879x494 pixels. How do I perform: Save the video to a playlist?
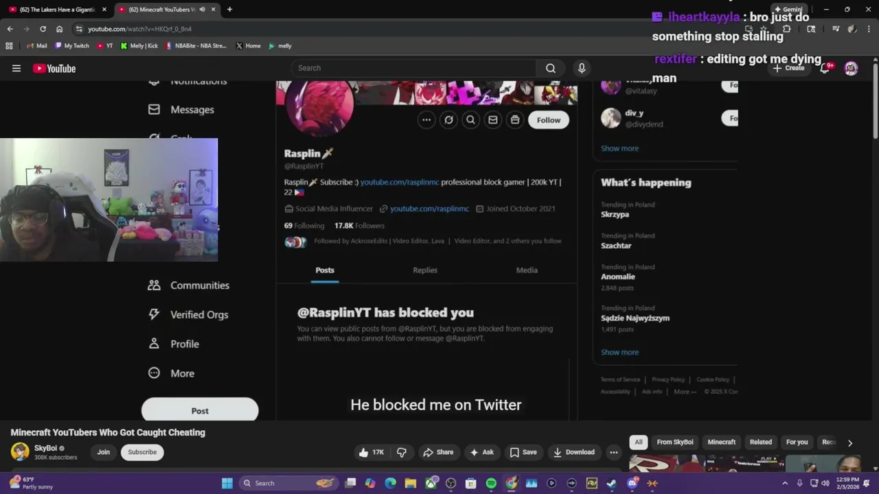pyautogui.click(x=523, y=452)
